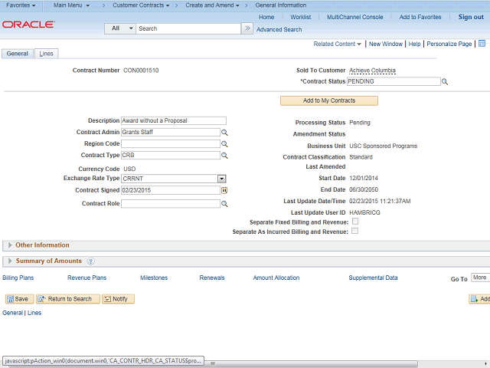
Task: Click the search go arrow button
Action: pos(247,28)
